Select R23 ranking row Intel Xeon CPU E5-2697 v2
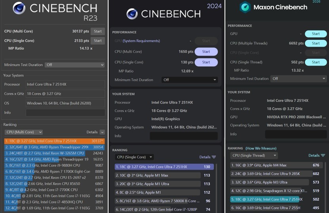Viewport: 329px width, 213px height. coord(54,177)
